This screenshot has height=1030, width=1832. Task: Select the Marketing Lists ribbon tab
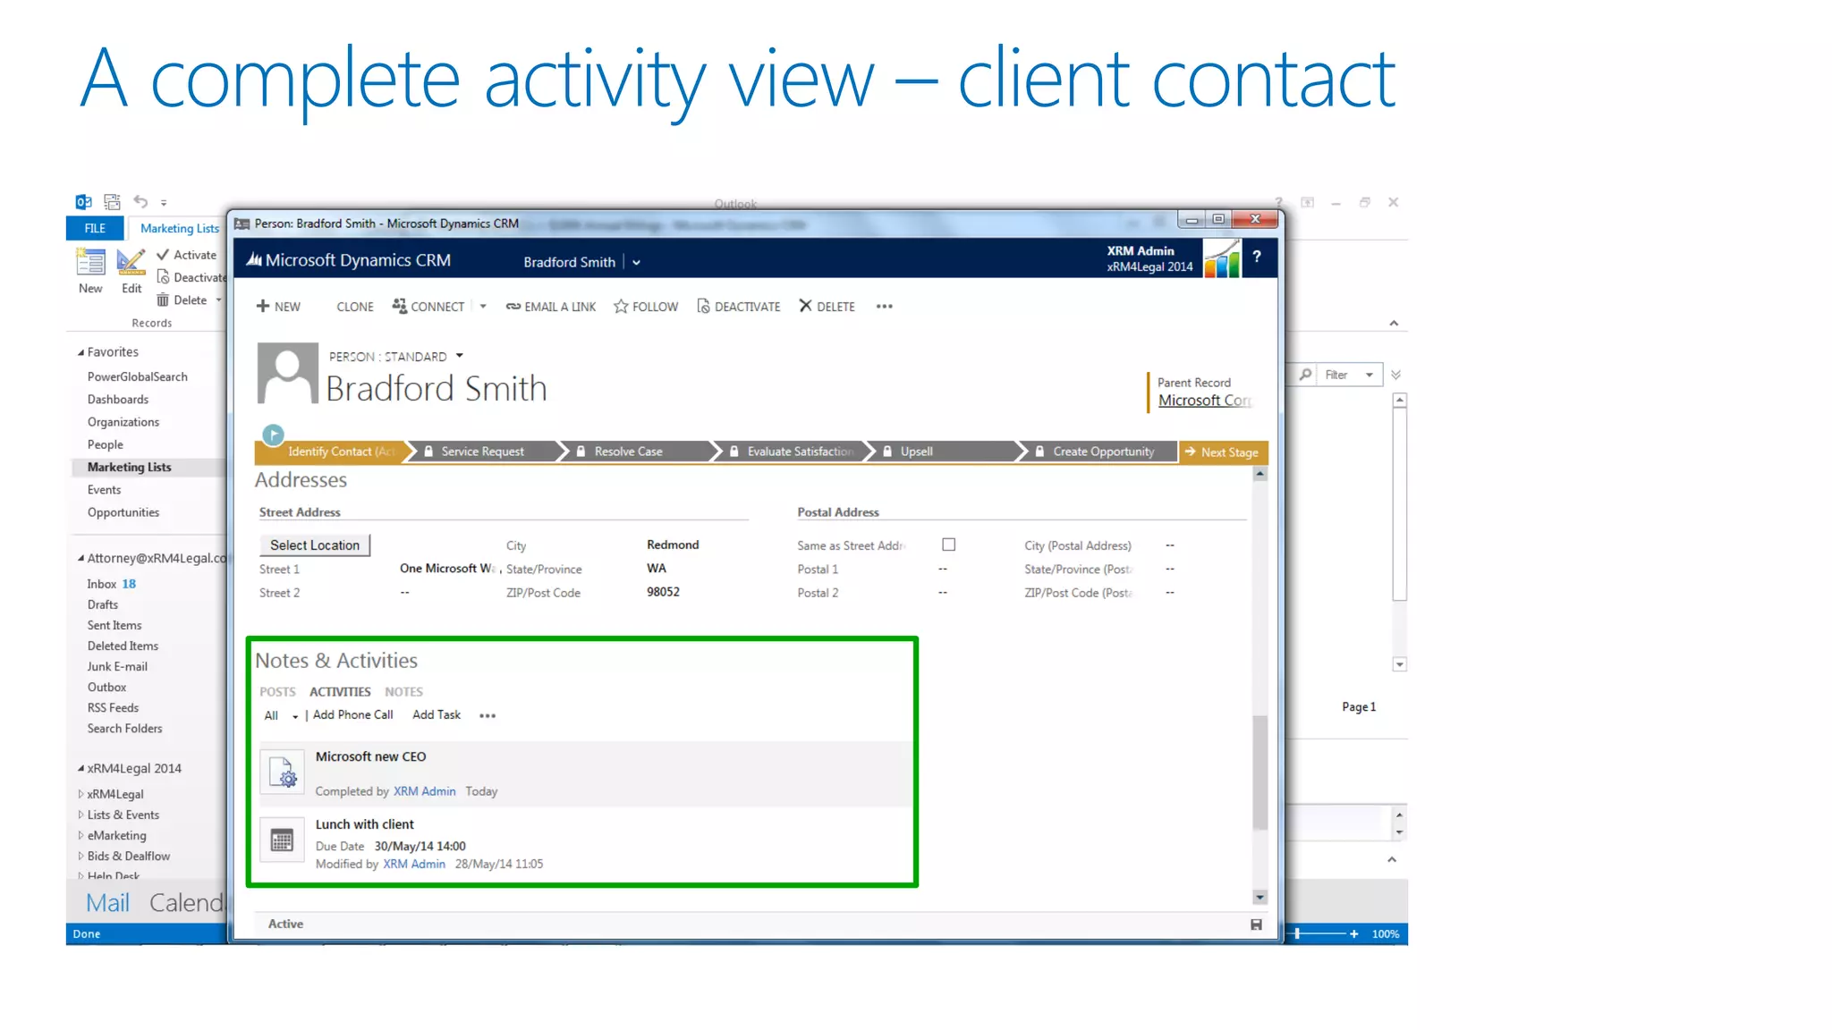coord(179,229)
